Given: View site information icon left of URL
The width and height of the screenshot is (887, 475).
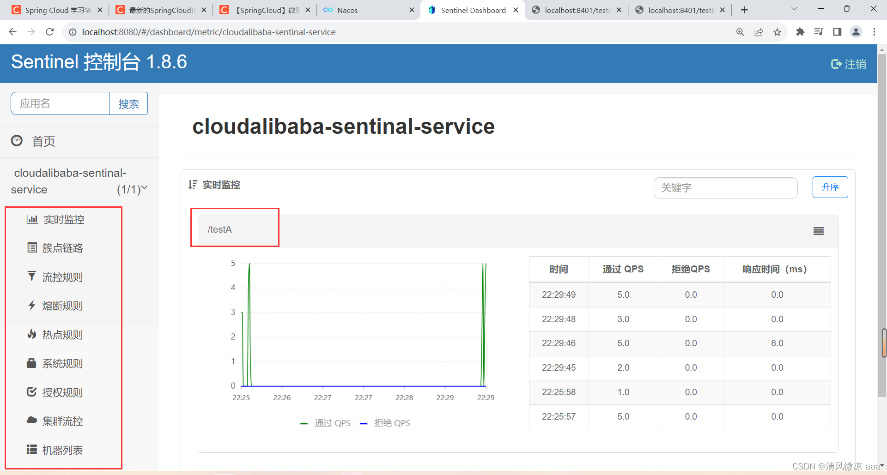Looking at the screenshot, I should tap(73, 32).
